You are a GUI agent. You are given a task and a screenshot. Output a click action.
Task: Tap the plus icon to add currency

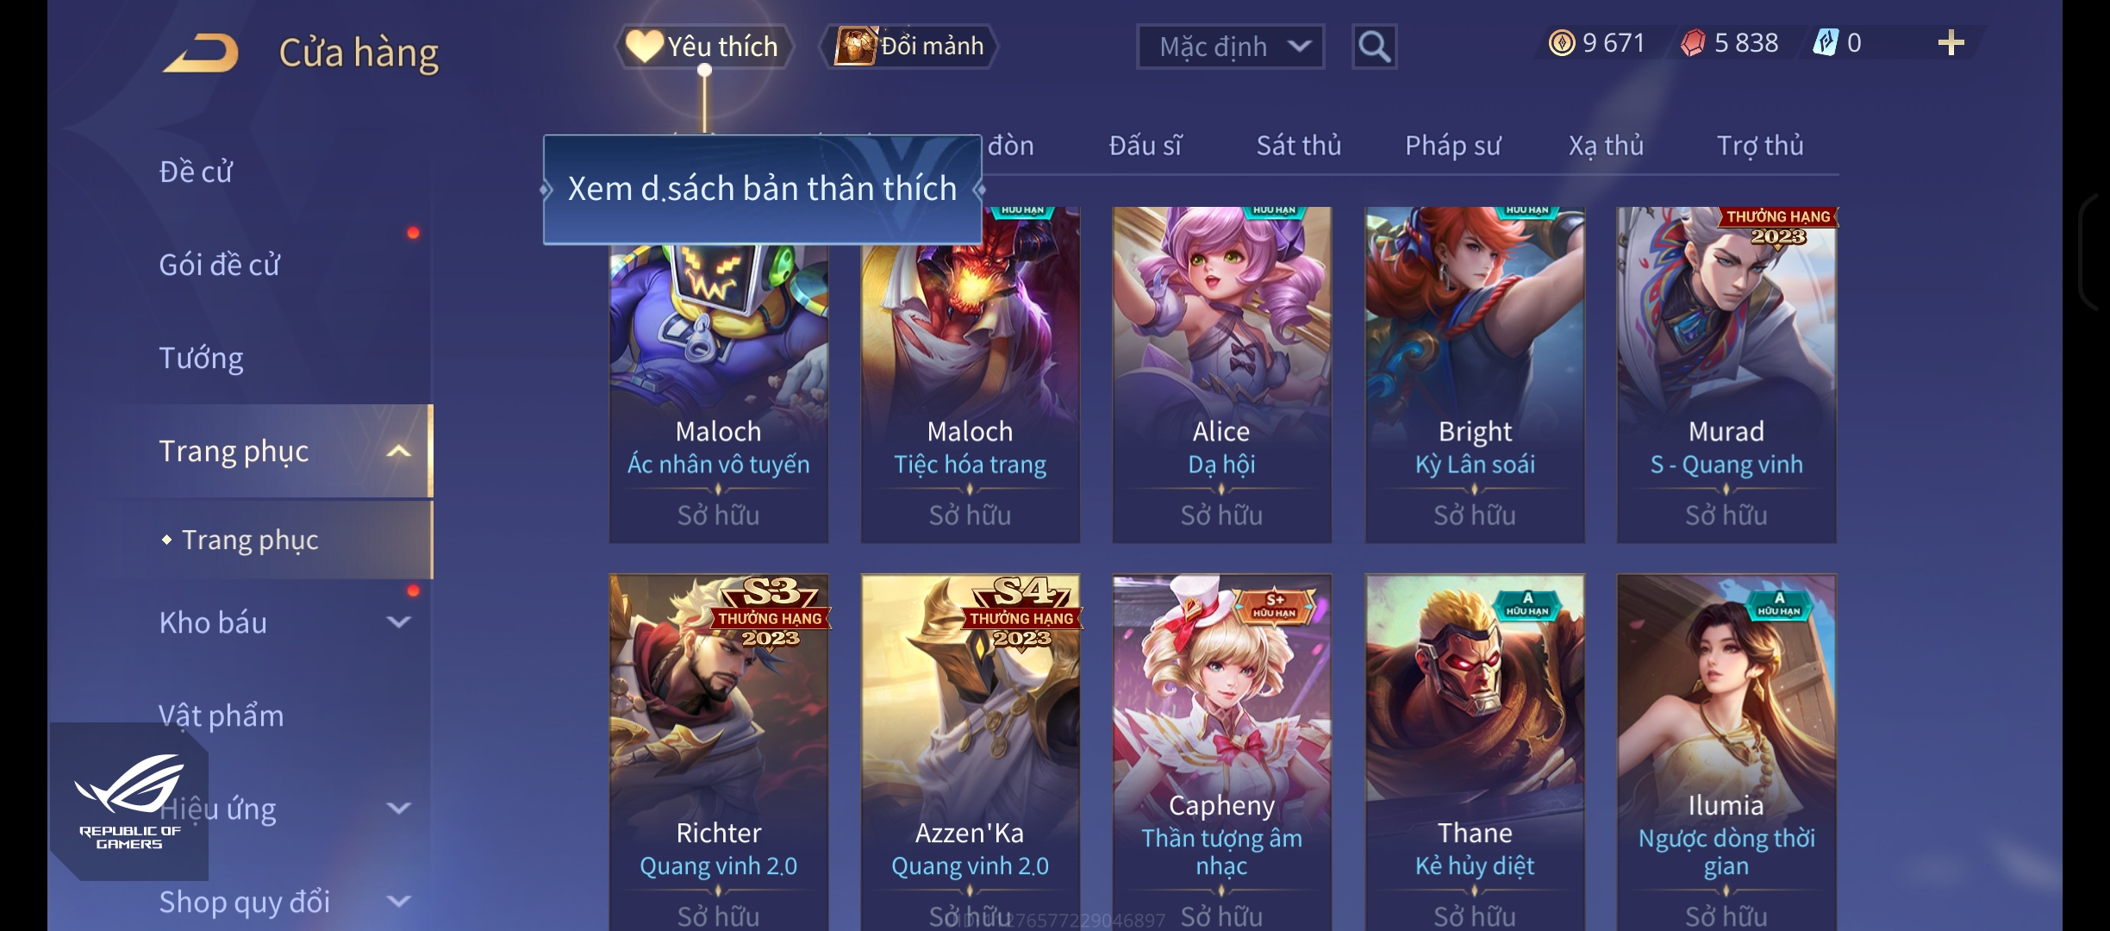1951,43
